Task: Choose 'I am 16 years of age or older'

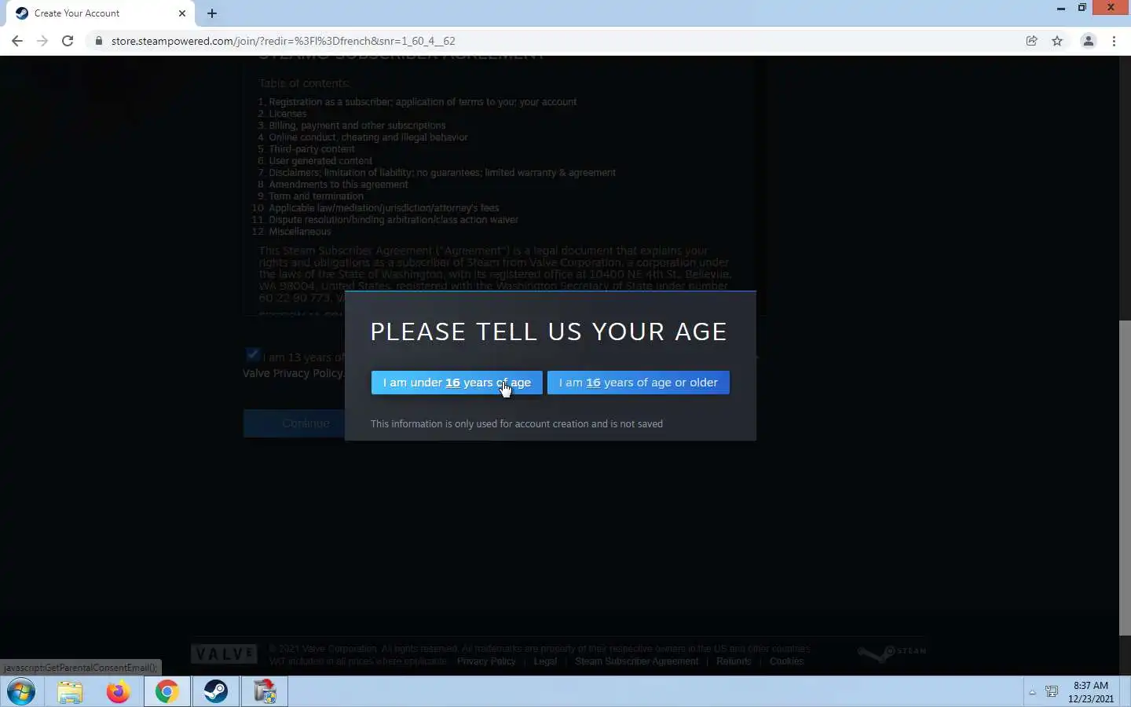Action: [638, 383]
